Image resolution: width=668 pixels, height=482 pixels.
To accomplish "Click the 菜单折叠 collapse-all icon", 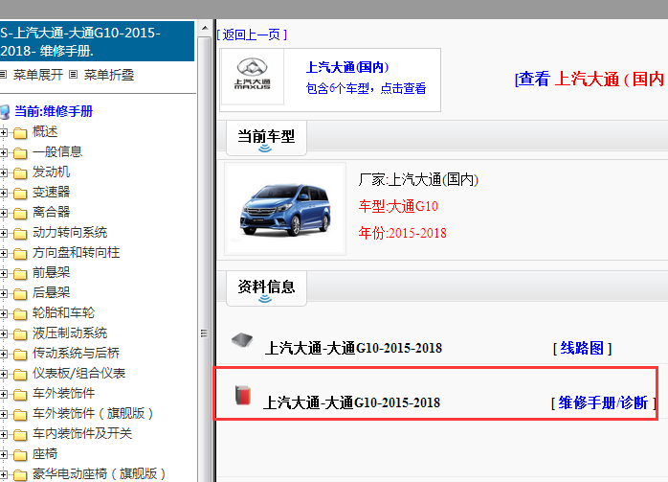I will click(x=74, y=75).
